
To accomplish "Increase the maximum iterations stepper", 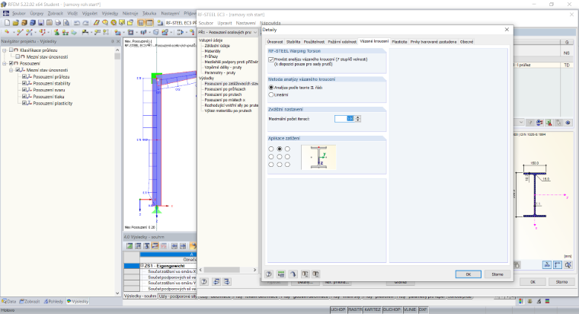I will pyautogui.click(x=358, y=117).
